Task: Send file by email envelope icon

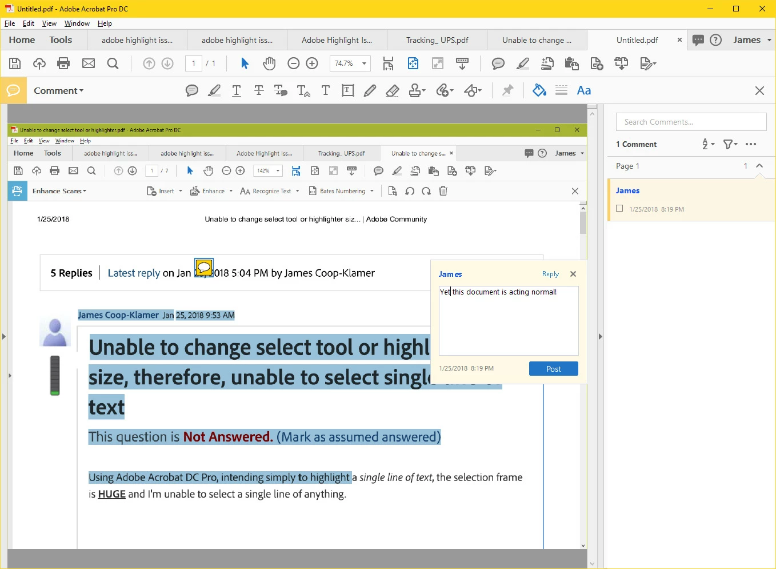Action: 89,63
